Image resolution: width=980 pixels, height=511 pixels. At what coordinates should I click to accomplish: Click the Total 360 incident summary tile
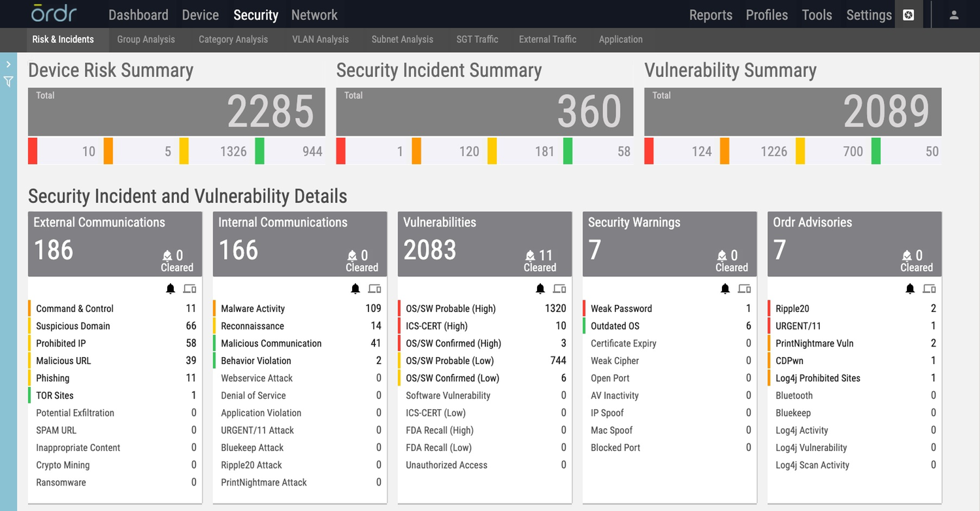click(x=485, y=111)
